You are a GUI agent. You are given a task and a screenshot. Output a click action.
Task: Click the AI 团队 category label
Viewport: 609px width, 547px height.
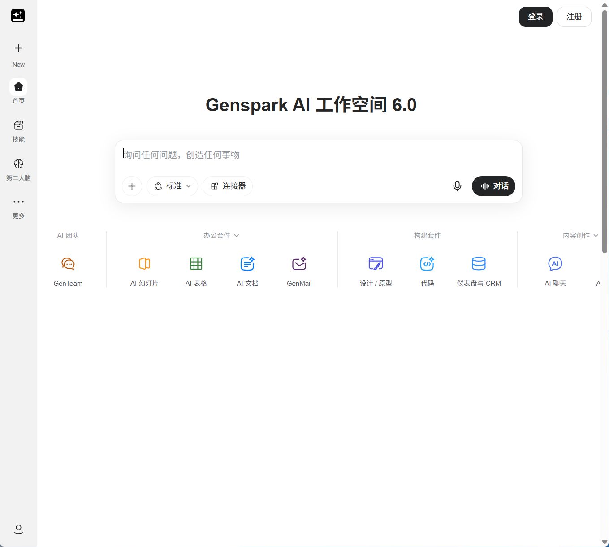68,235
